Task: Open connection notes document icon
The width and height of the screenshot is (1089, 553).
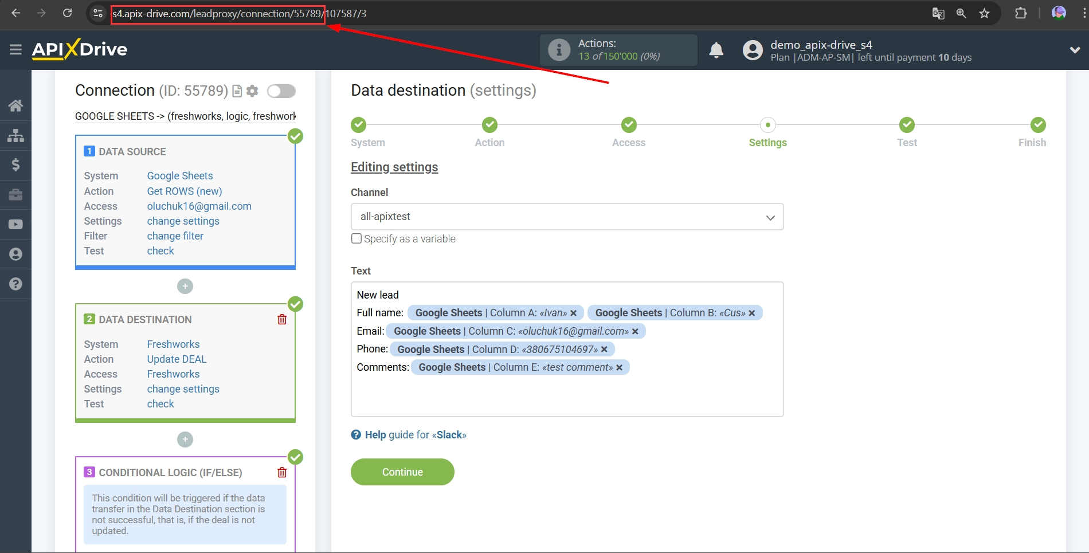Action: (237, 91)
